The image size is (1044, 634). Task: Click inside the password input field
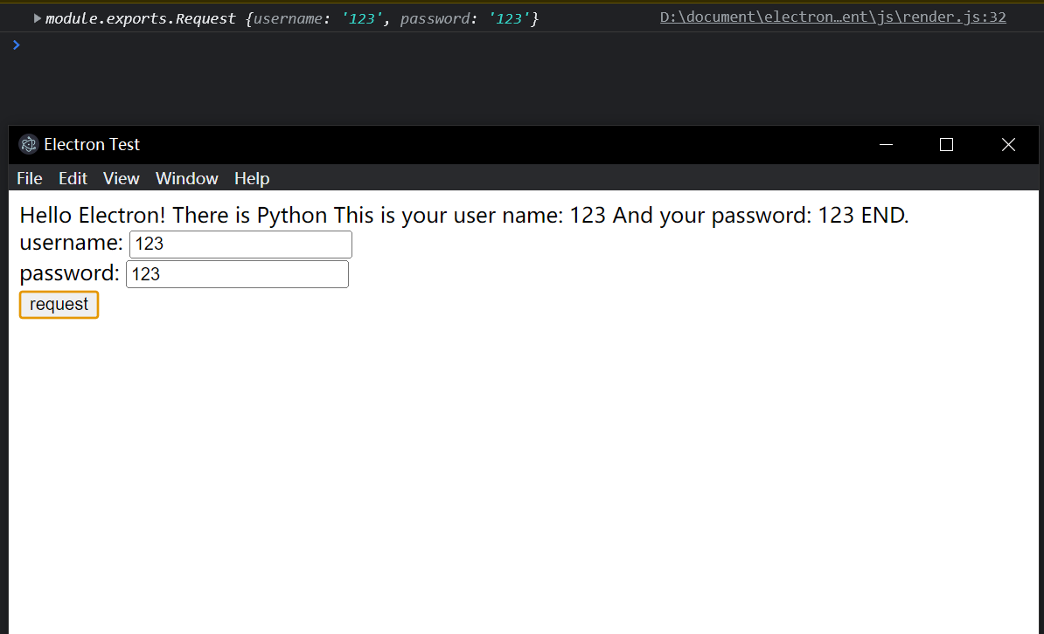coord(237,274)
